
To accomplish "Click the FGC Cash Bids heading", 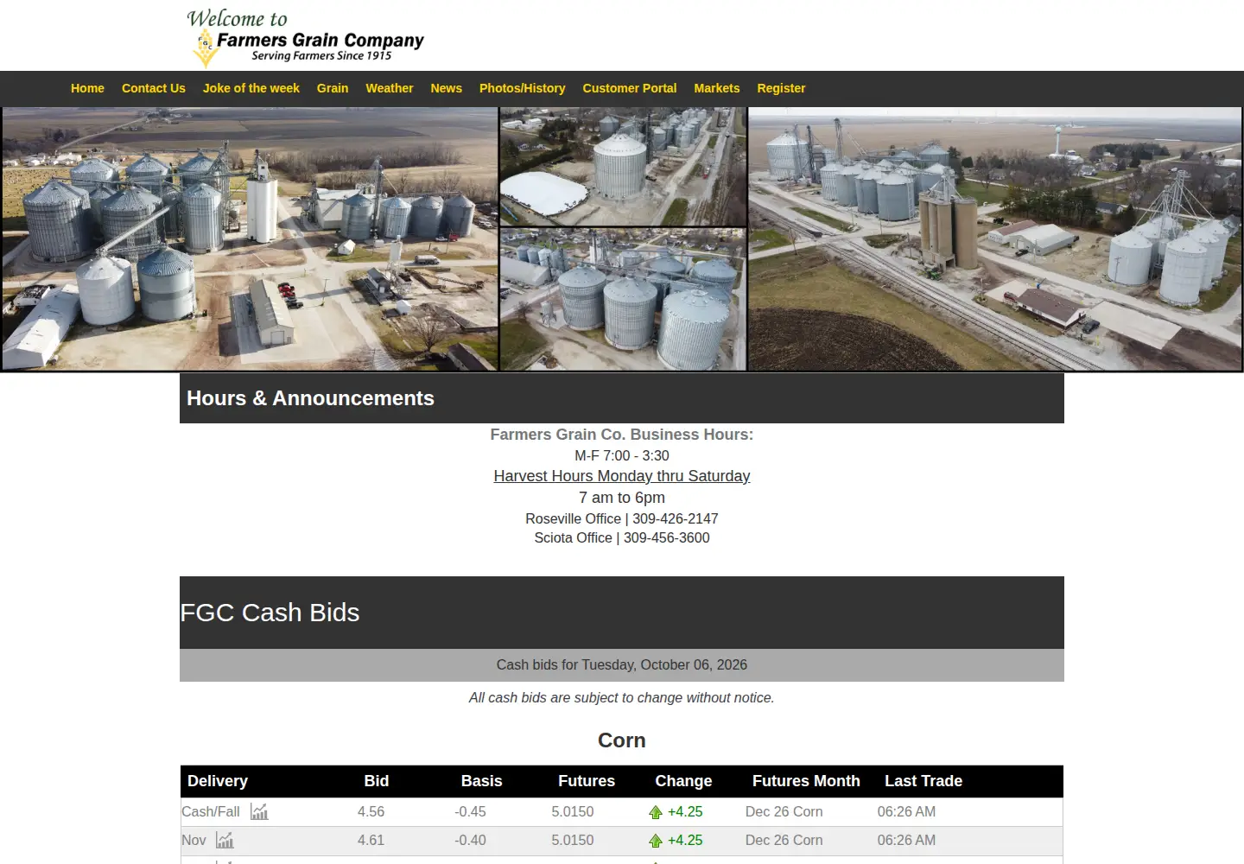I will tap(270, 613).
